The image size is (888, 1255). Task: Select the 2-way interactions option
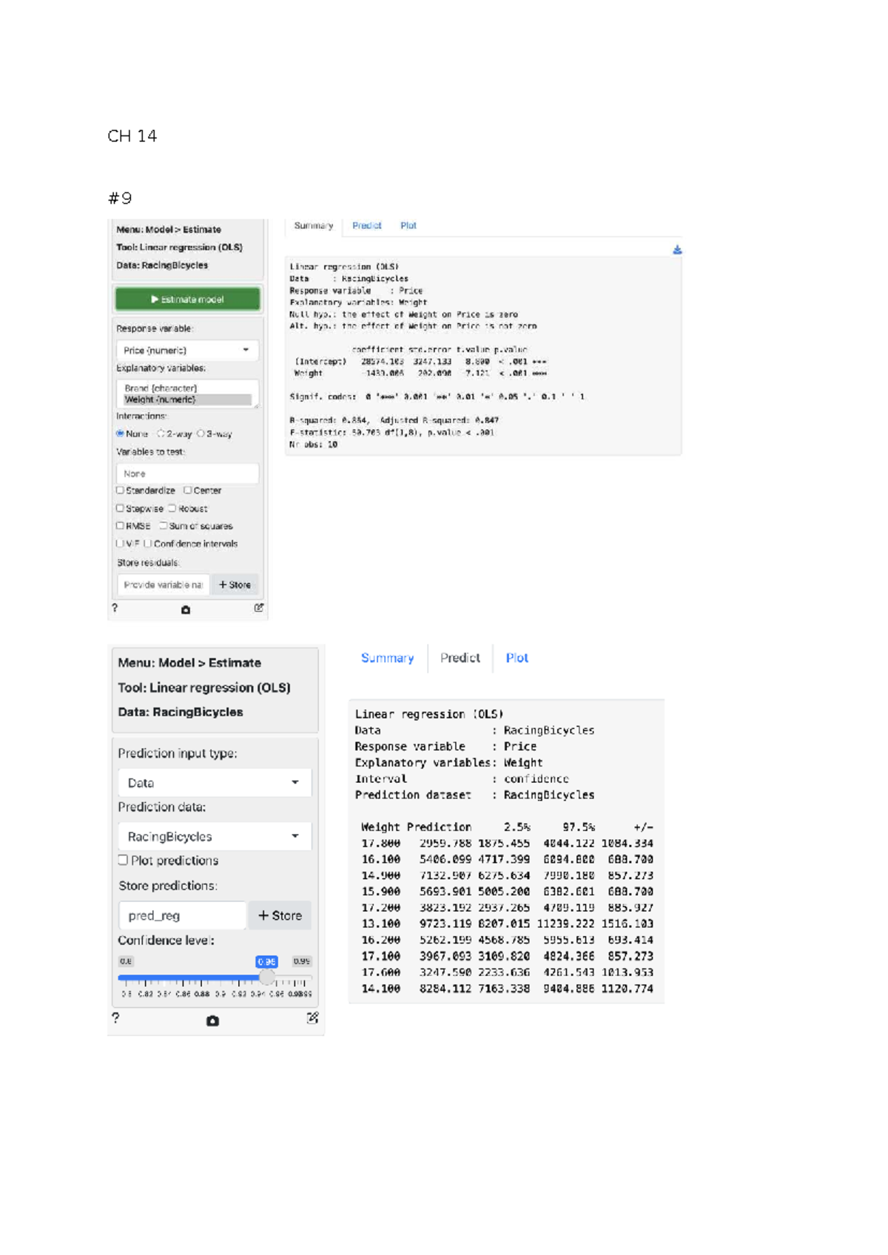click(161, 434)
